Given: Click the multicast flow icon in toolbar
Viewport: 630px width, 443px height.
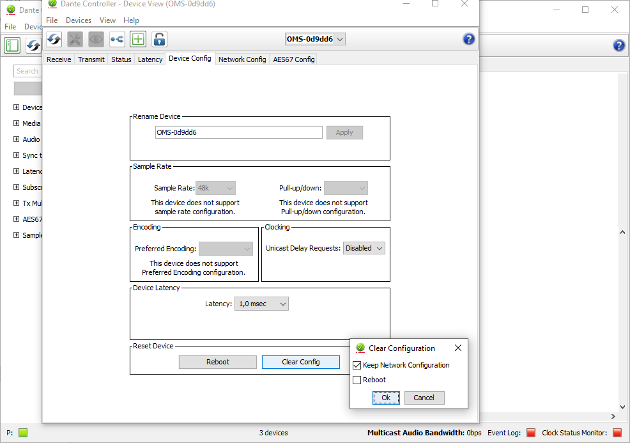Looking at the screenshot, I should coord(117,39).
